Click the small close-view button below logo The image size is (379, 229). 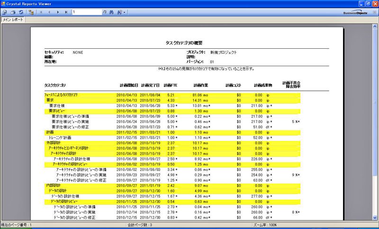(374, 13)
